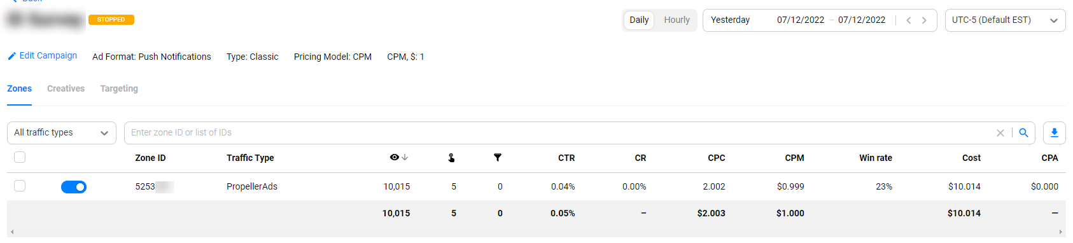Clear the zone ID search with X icon
Viewport: 1073px width, 243px height.
pyautogui.click(x=1000, y=132)
